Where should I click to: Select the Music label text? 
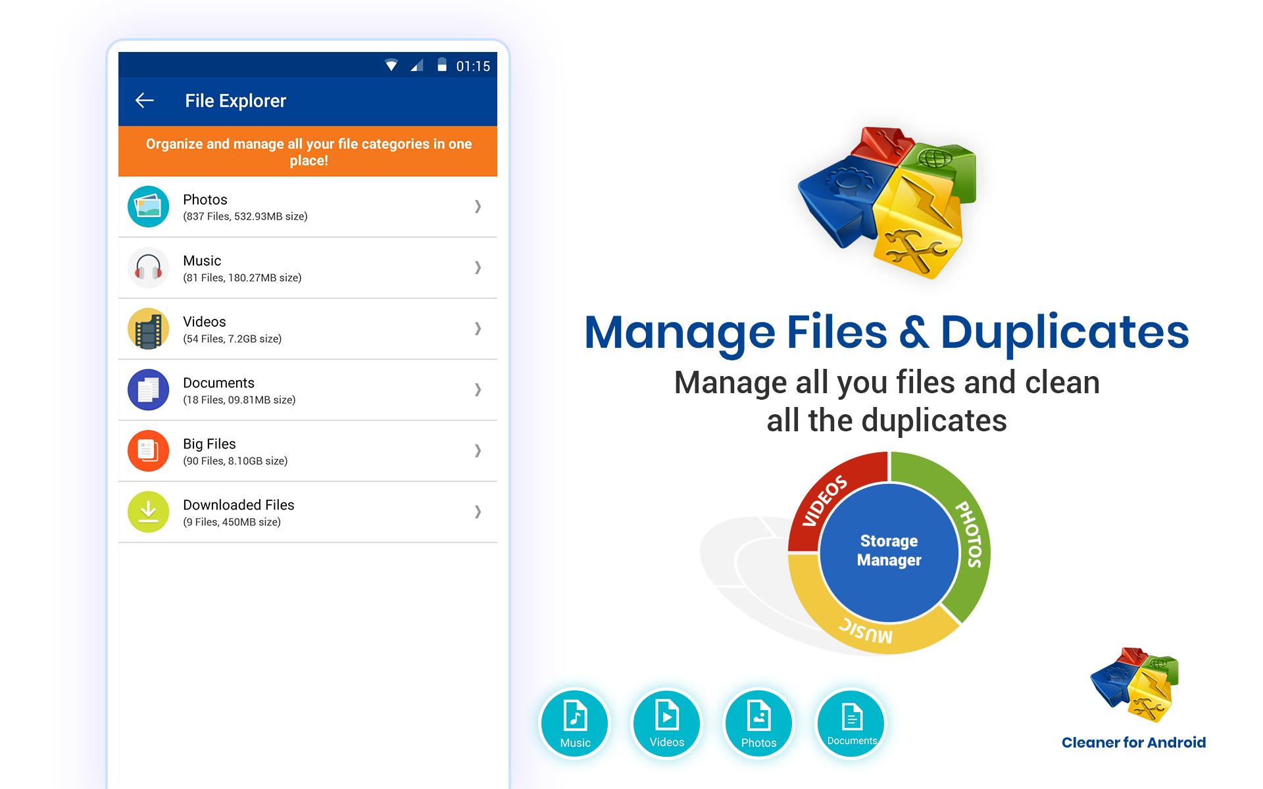pos(202,260)
